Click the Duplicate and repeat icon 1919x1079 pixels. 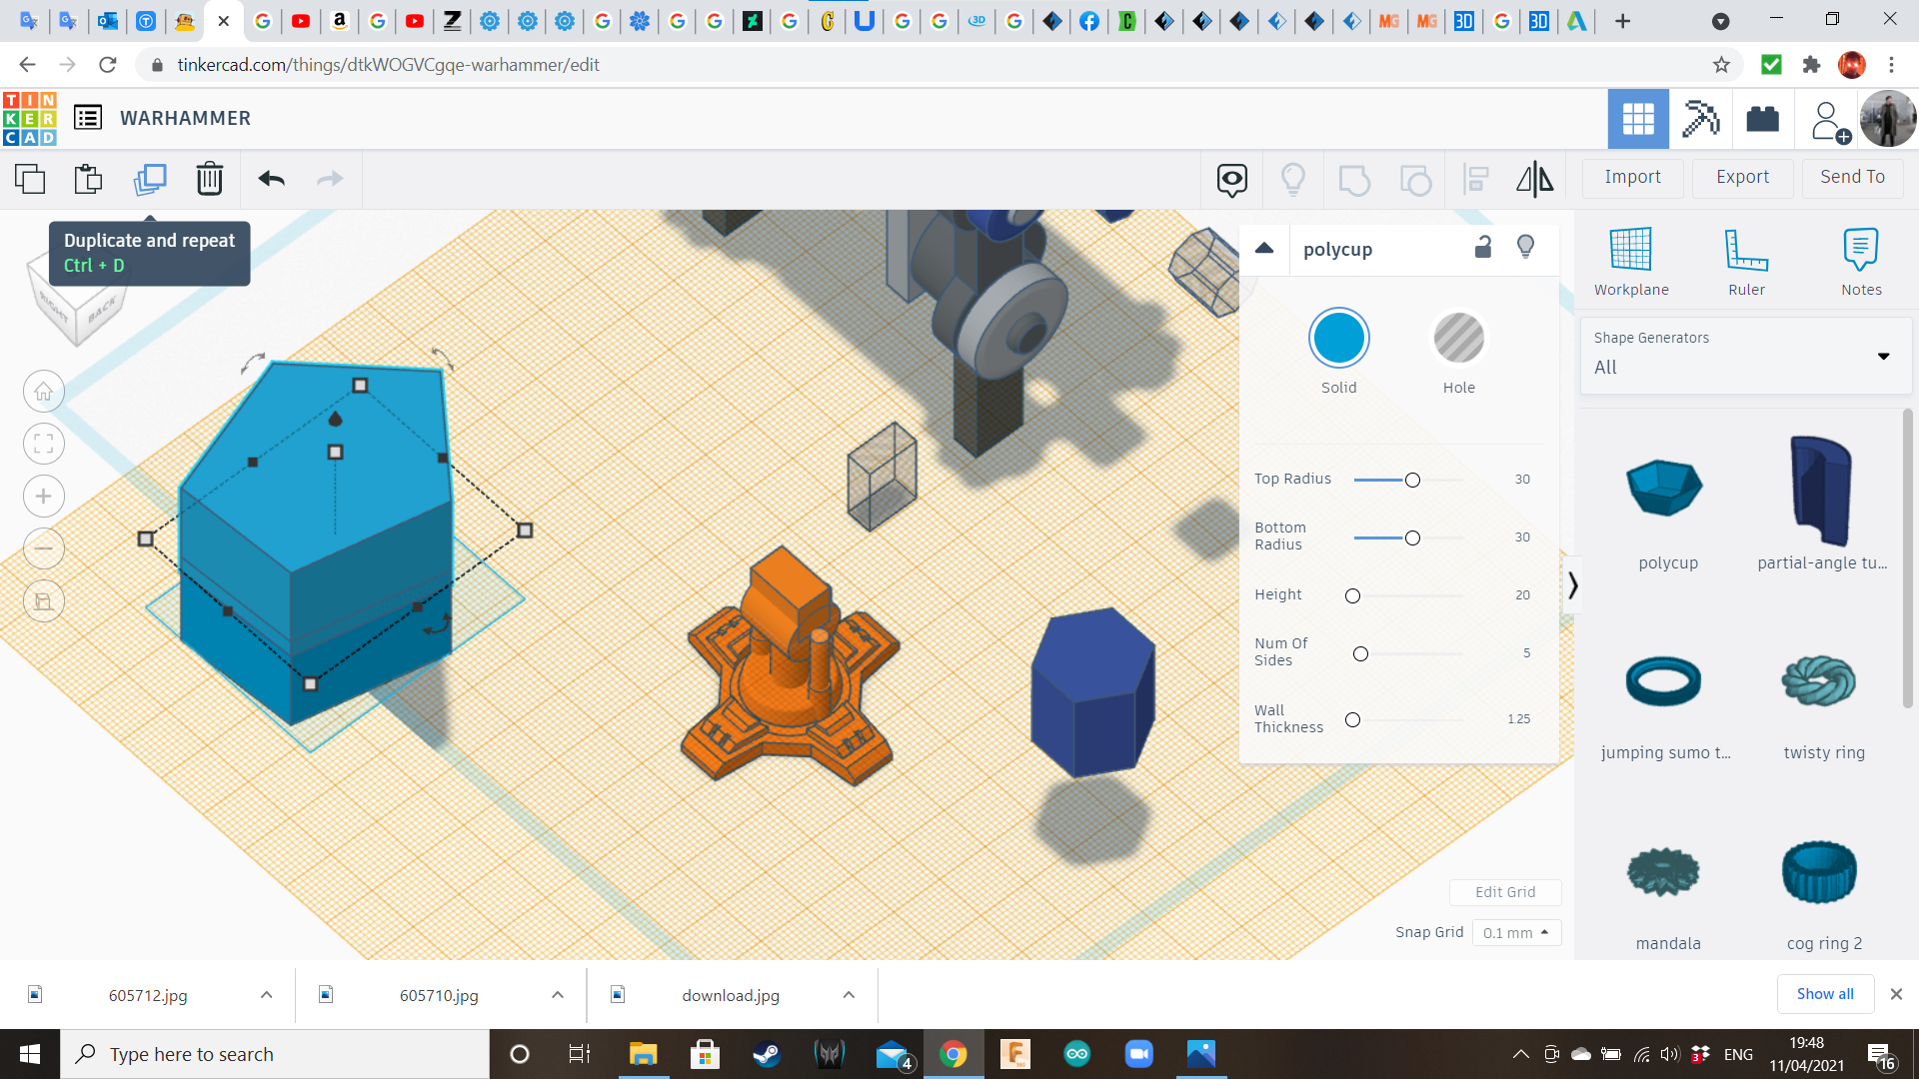coord(150,179)
